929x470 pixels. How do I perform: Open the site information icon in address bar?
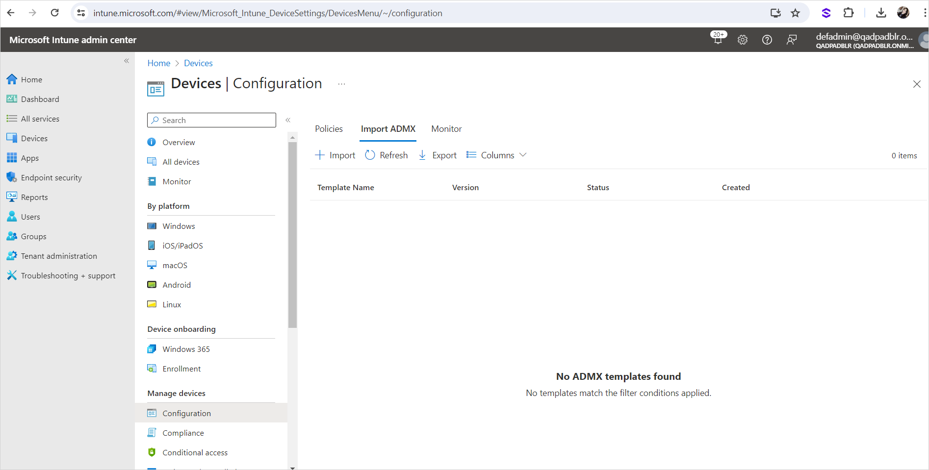[81, 13]
